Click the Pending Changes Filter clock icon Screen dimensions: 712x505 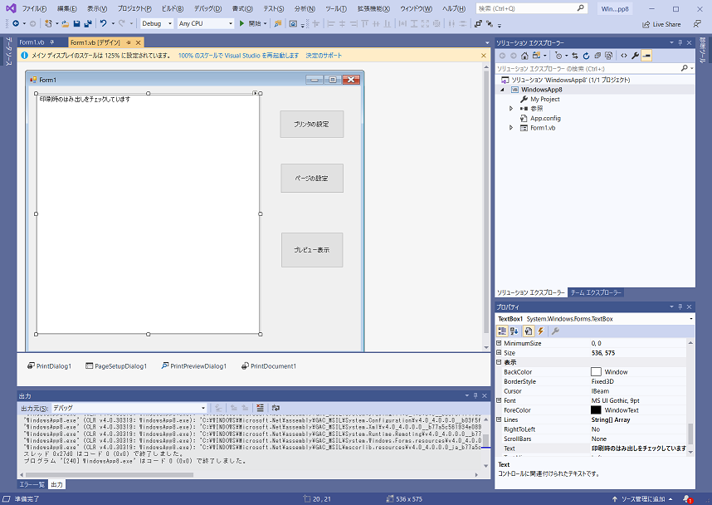558,56
